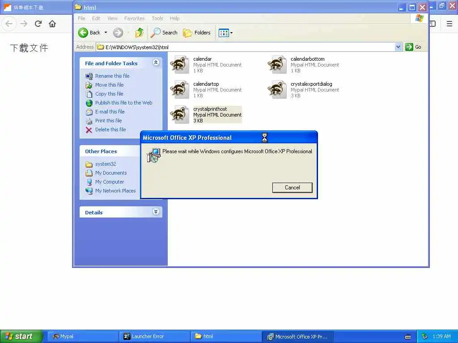Image resolution: width=458 pixels, height=343 pixels.
Task: Select the crystalexportdialog file icon
Action: [277, 89]
